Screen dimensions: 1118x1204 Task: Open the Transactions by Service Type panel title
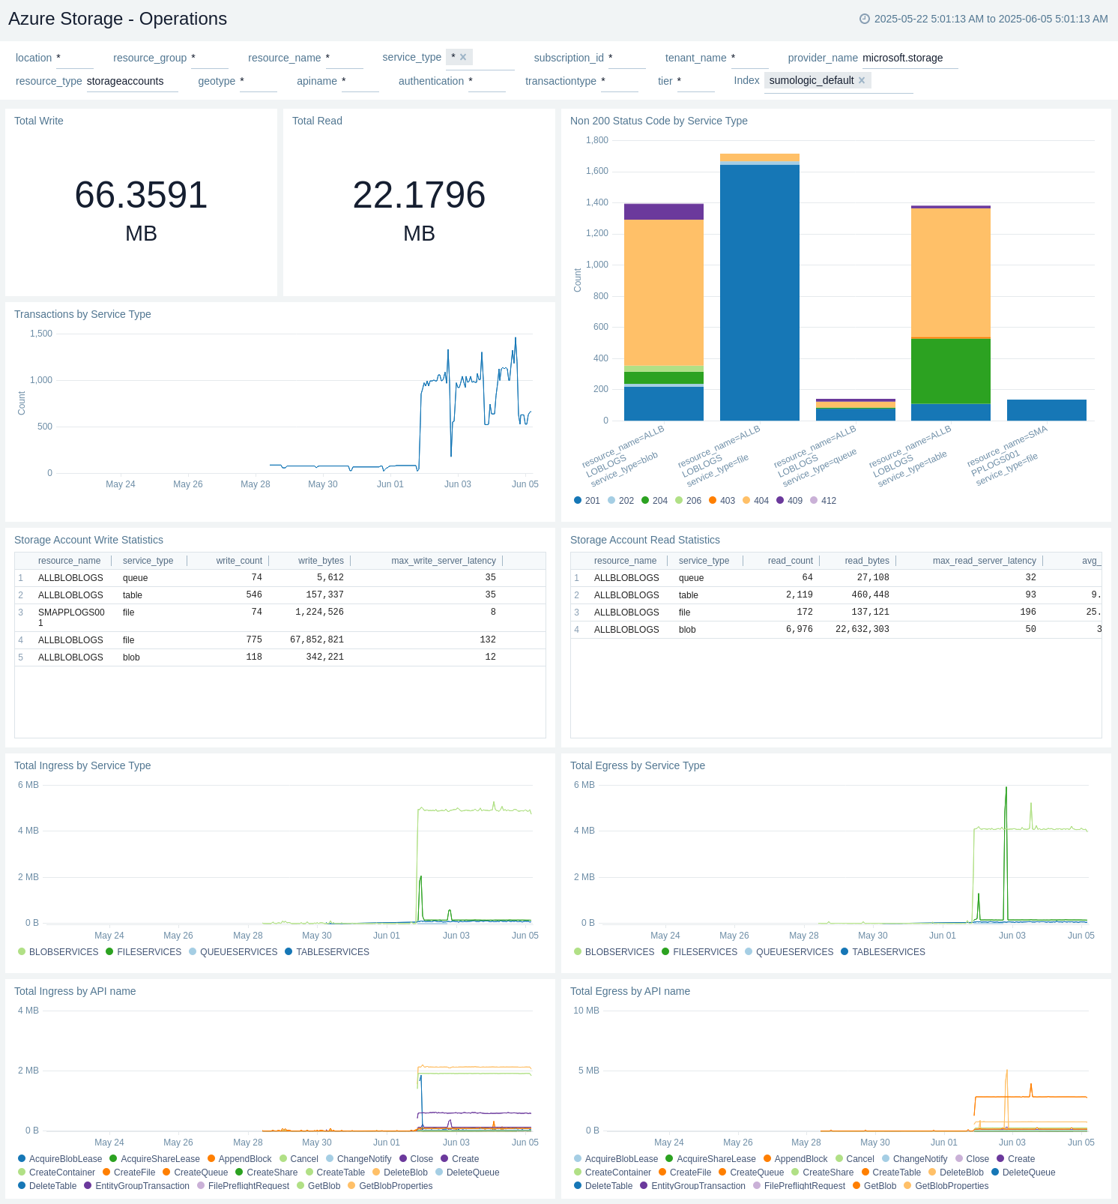click(x=82, y=314)
